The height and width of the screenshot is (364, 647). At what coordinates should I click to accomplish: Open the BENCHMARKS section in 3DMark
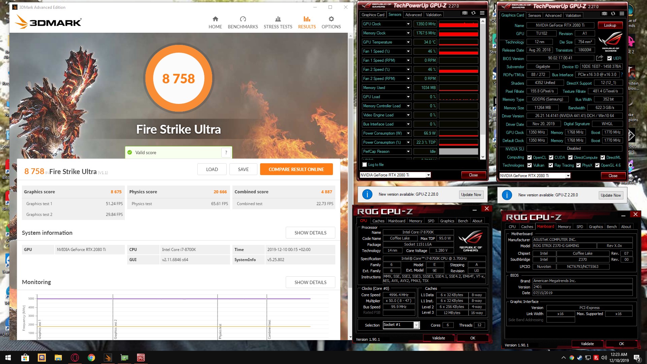tap(243, 23)
